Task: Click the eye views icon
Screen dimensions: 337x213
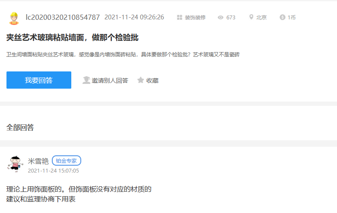Action: 220,18
